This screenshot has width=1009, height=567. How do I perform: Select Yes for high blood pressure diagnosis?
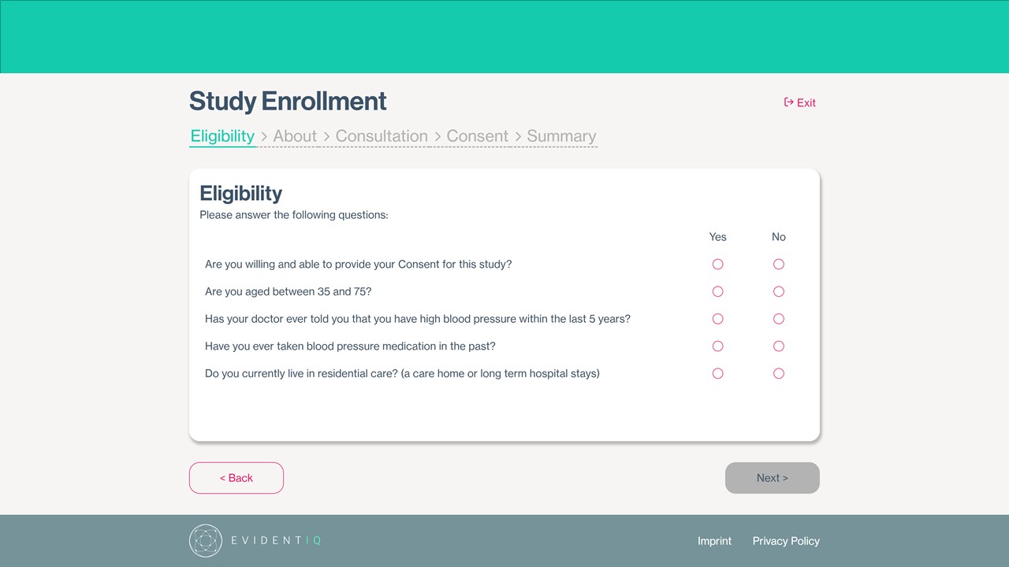(717, 318)
